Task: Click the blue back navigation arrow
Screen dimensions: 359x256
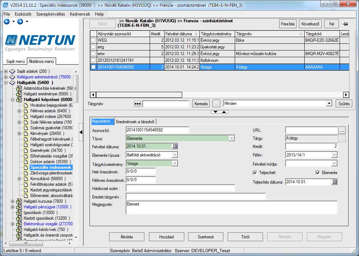Action: pyautogui.click(x=7, y=22)
